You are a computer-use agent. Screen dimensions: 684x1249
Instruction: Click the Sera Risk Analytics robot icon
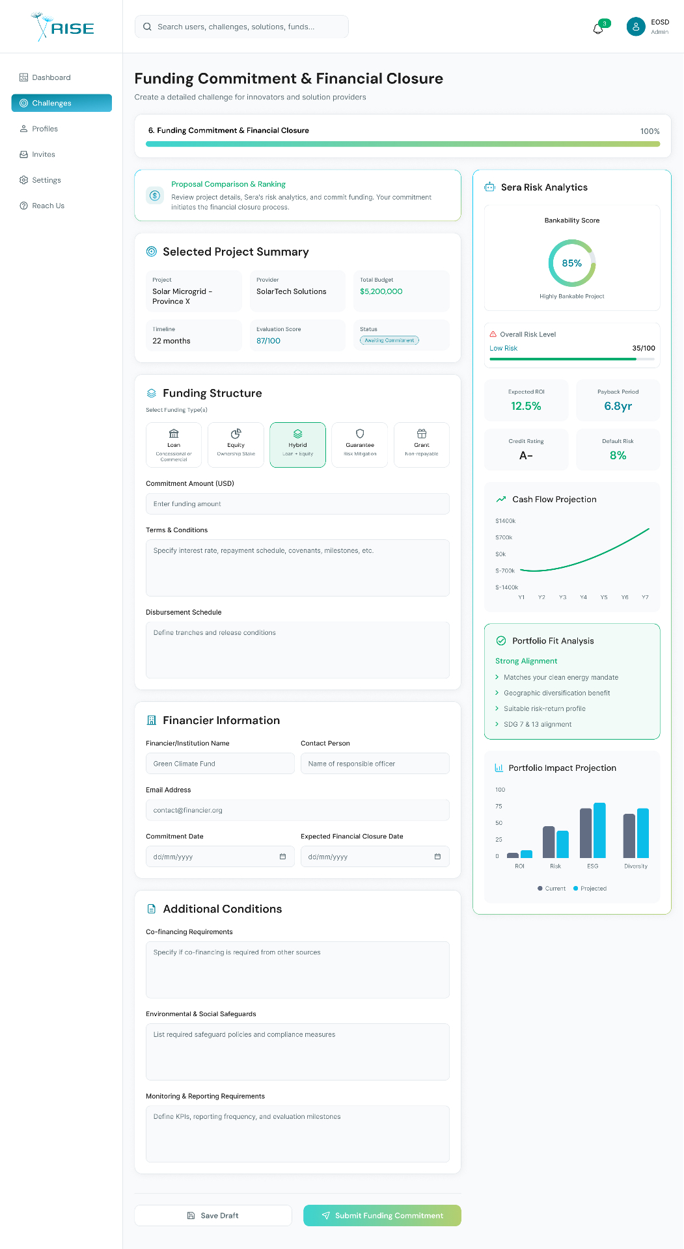[x=489, y=187]
